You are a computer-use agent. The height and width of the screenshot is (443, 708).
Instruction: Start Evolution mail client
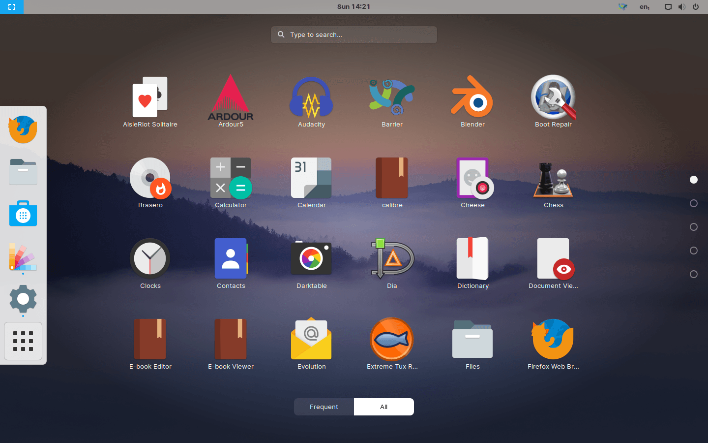[311, 339]
